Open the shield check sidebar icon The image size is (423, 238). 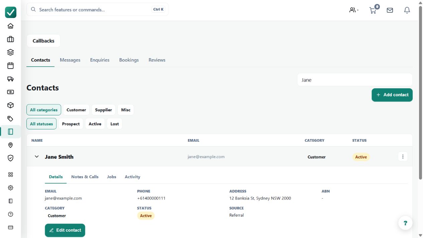point(10,158)
